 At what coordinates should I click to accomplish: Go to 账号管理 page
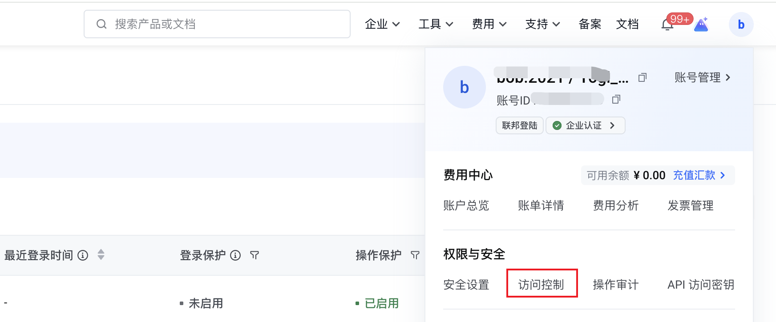[702, 77]
